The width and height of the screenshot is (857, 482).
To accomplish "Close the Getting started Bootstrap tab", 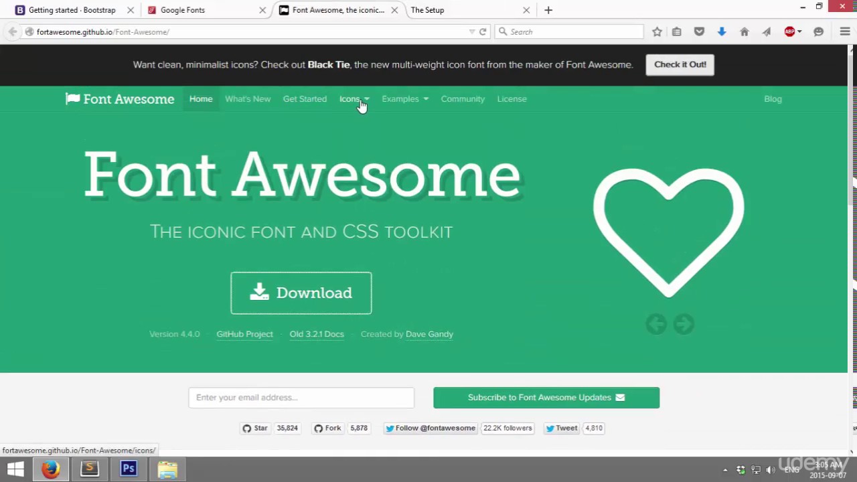I will coord(131,10).
